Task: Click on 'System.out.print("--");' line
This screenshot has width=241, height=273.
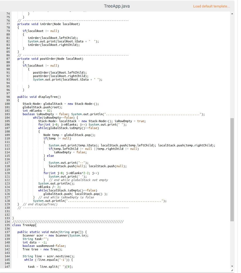Action: 69,163
